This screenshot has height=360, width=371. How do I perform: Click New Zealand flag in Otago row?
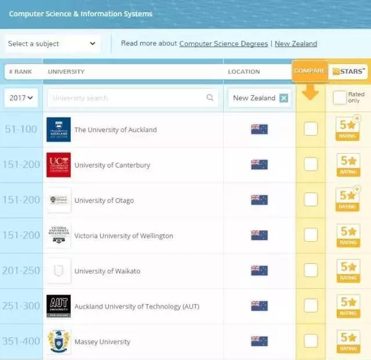(259, 200)
